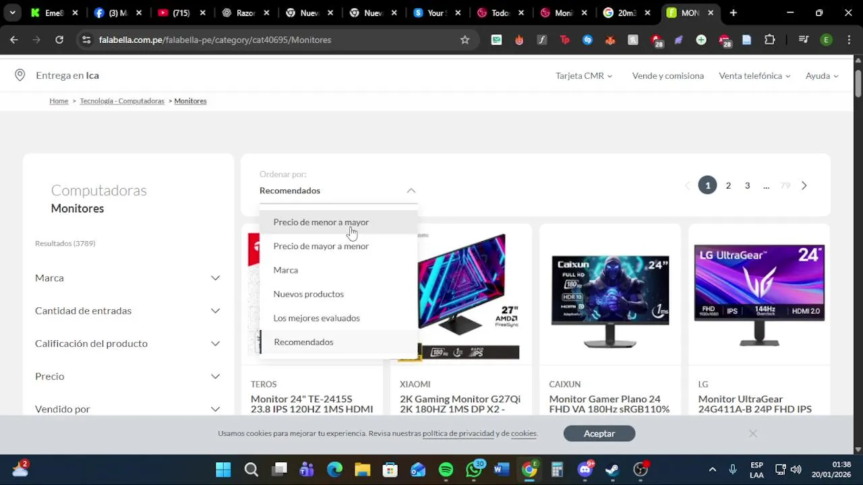Viewport: 863px width, 485px height.
Task: Switch to the Razor tab
Action: click(245, 13)
